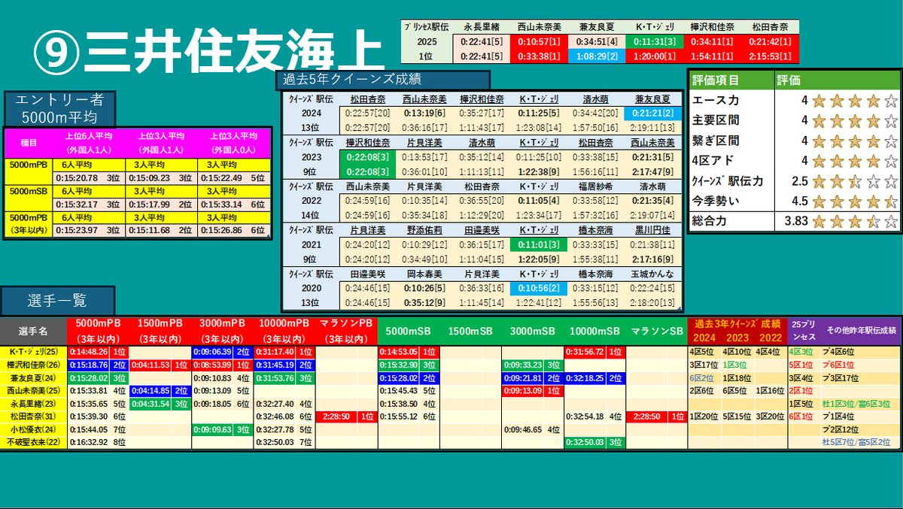The height and width of the screenshot is (509, 903).
Task: Click the '主要区間' rating label
Action: (715, 120)
